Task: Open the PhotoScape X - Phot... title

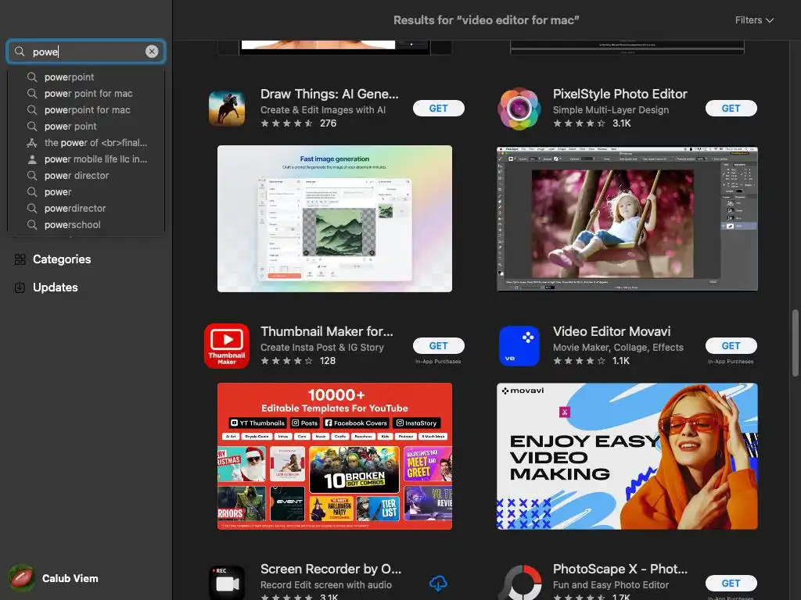Action: point(620,569)
